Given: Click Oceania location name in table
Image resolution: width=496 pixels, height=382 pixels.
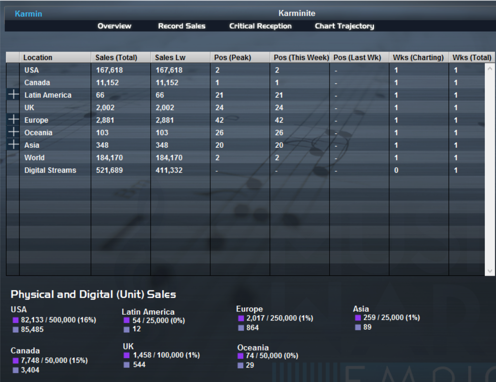Looking at the screenshot, I should [38, 133].
